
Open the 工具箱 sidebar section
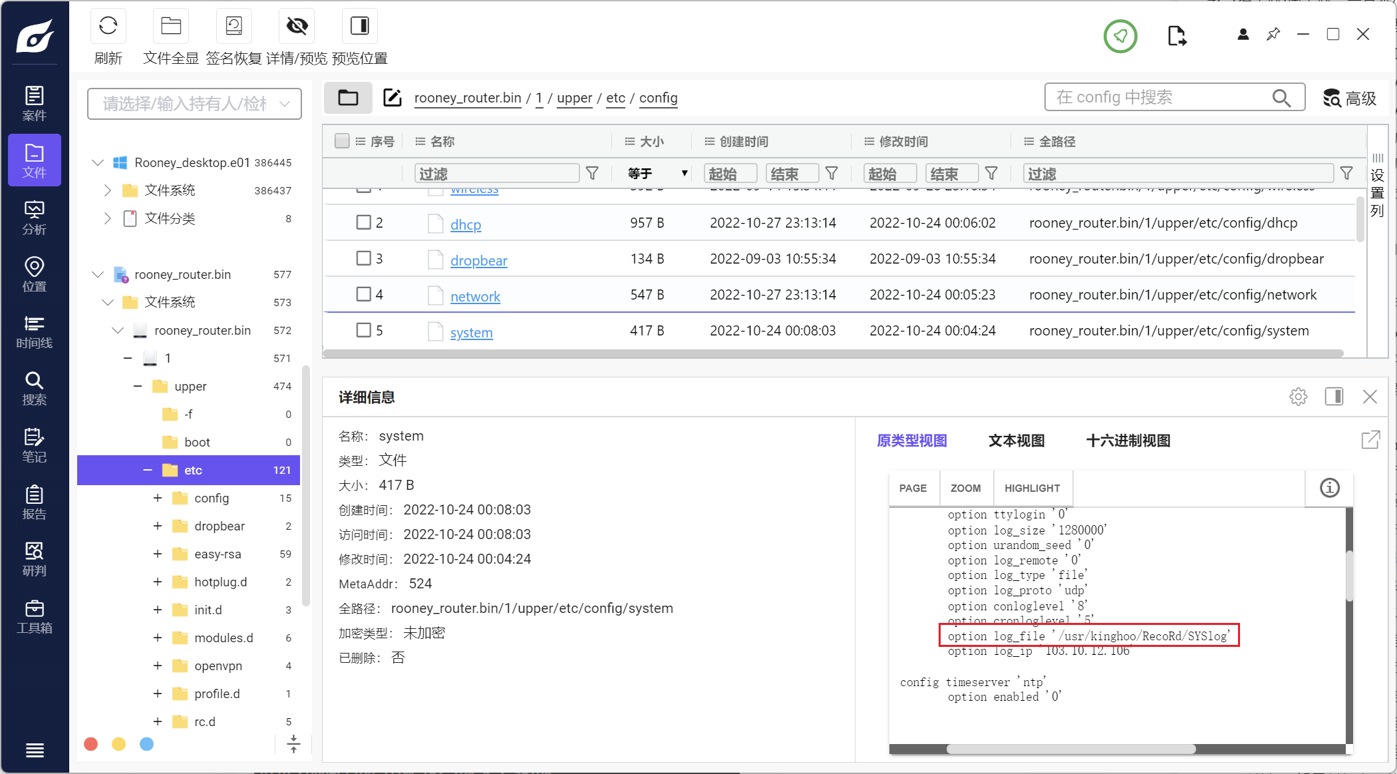point(35,616)
